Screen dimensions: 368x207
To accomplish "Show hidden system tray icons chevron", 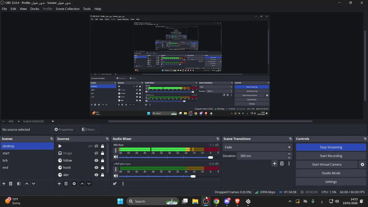I will pyautogui.click(x=290, y=201).
